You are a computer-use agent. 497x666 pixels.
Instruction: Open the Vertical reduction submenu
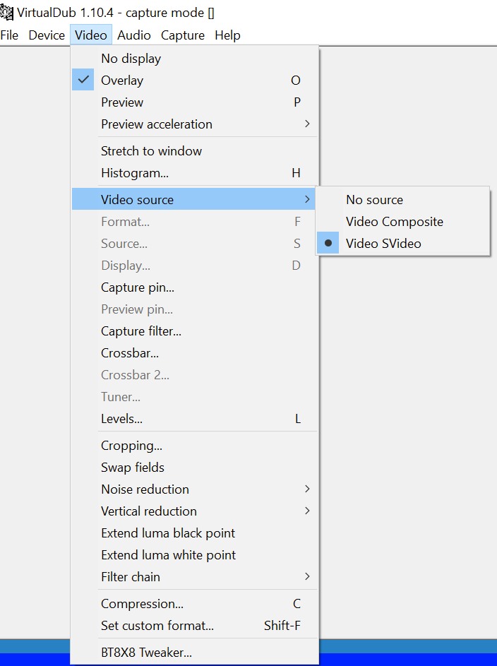coord(148,511)
